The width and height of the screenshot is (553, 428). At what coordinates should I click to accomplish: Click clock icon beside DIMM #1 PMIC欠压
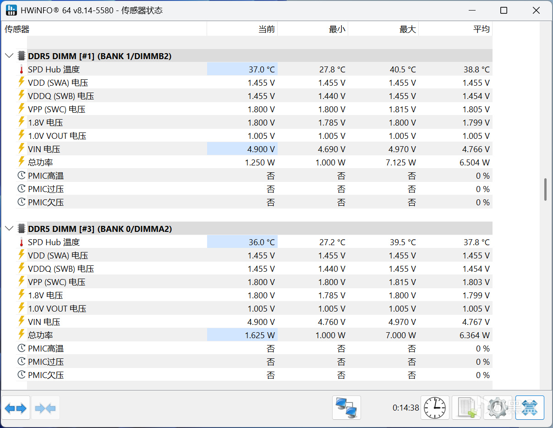[22, 202]
